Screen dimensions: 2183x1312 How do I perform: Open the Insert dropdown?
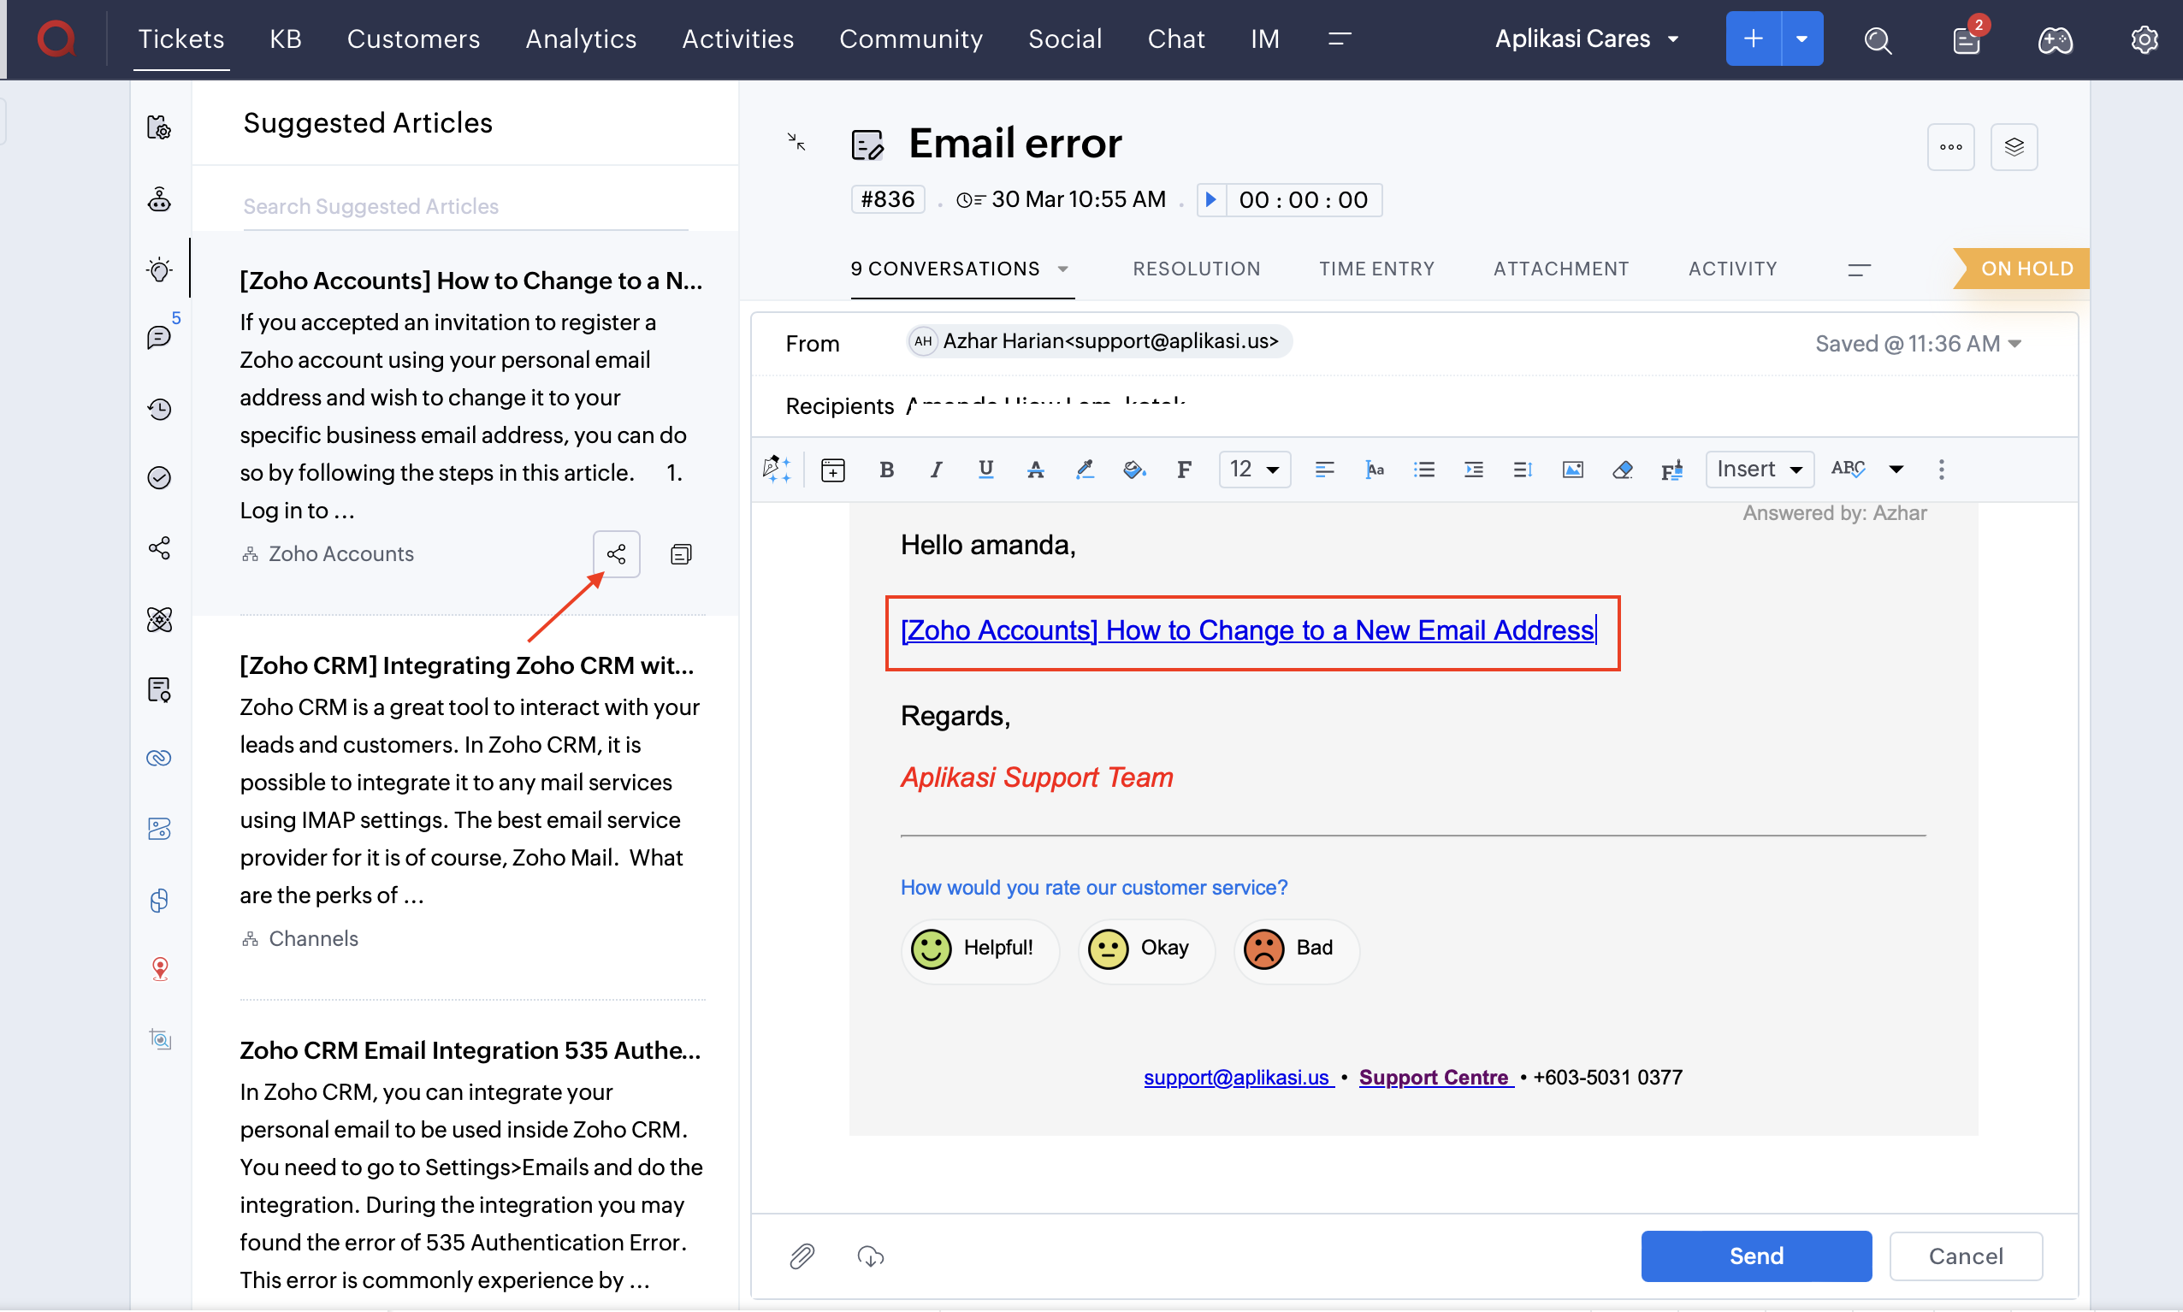[1760, 469]
